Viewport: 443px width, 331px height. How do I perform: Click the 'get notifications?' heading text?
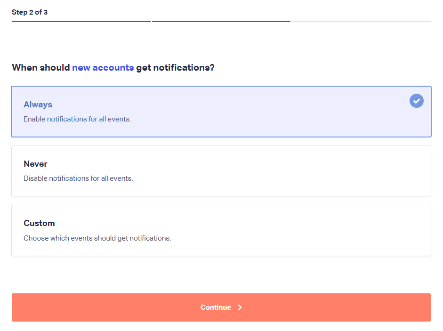pos(175,67)
